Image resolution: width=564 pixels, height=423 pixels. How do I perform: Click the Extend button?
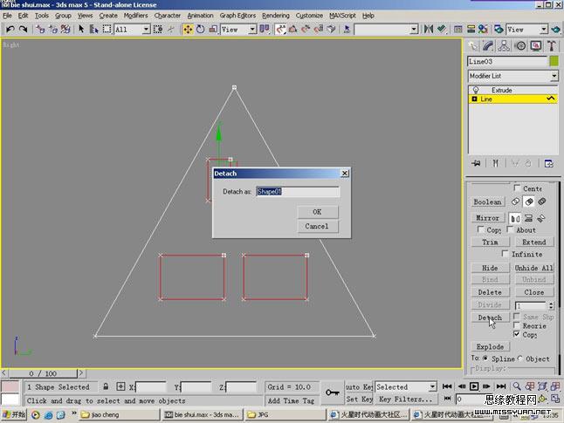534,242
